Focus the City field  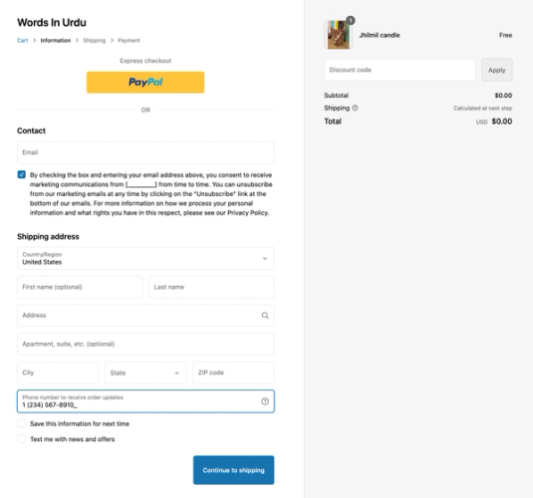[x=58, y=373]
